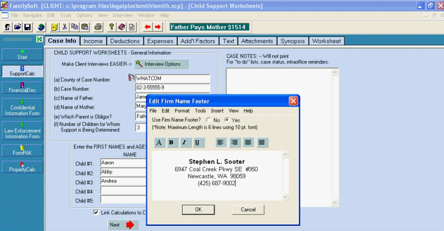The image size is (444, 231).
Task: Open the Worksheet tab
Action: tap(327, 41)
